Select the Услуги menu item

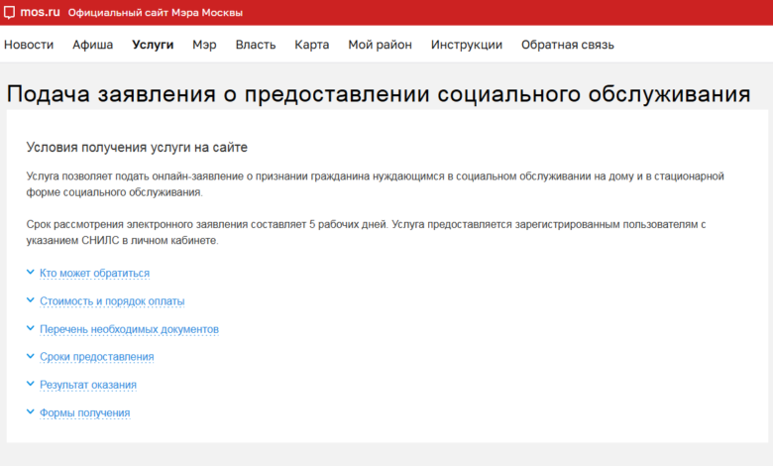pos(153,45)
